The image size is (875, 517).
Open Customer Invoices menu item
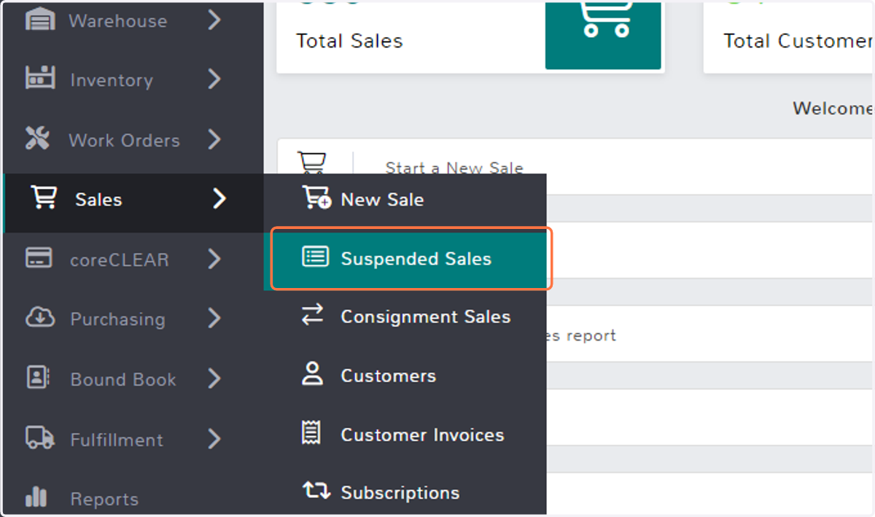[x=405, y=435]
